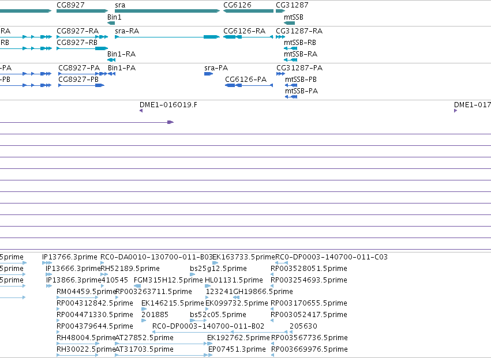The image size is (491, 358).
Task: Select the sra-RA transcript line
Action: [x=167, y=37]
